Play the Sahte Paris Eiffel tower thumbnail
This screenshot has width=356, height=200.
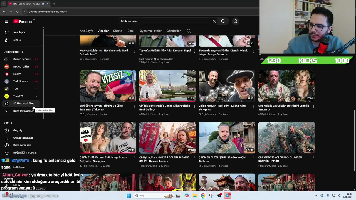coord(167,86)
